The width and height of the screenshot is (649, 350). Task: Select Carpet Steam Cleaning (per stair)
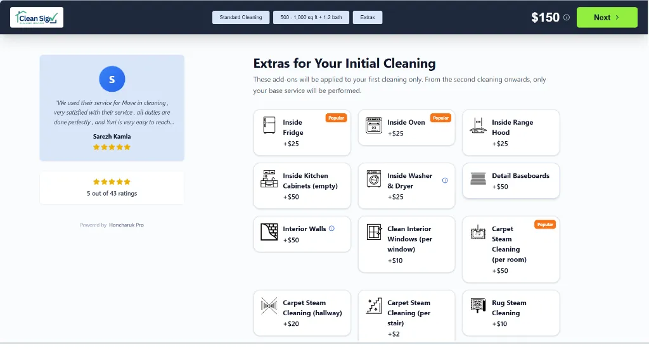406,316
